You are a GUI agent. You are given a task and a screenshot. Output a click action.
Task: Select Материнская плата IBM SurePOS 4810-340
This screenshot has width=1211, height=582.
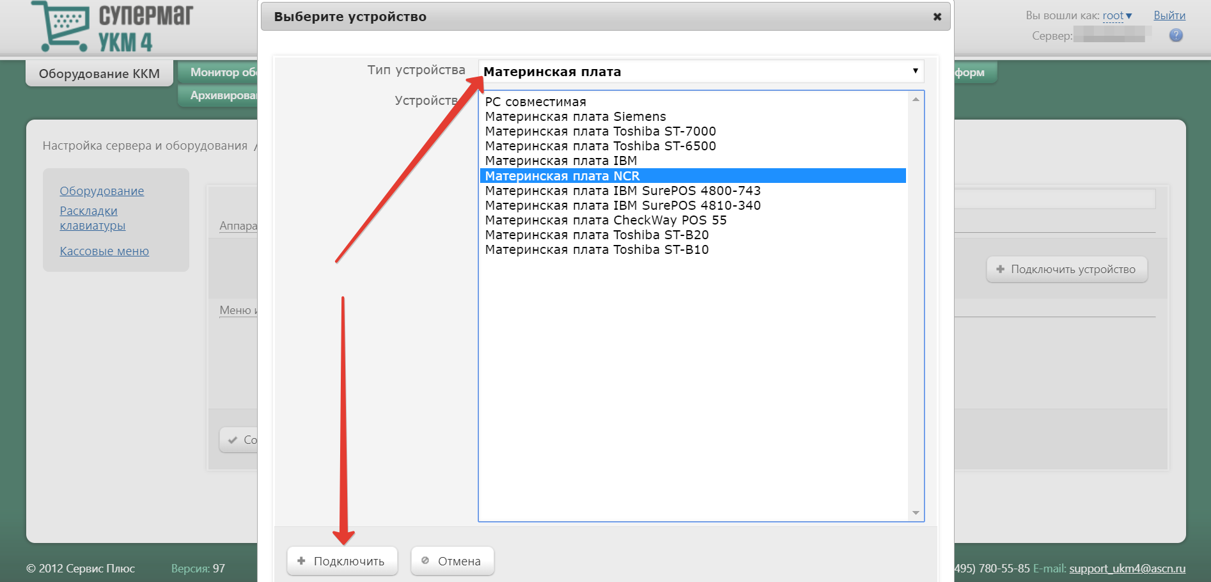692,205
